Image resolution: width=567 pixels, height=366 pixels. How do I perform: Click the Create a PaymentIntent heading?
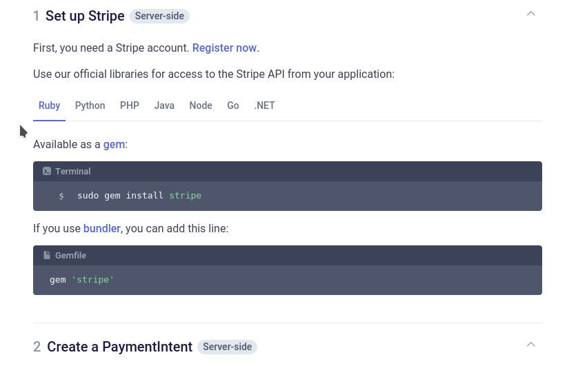(x=120, y=347)
